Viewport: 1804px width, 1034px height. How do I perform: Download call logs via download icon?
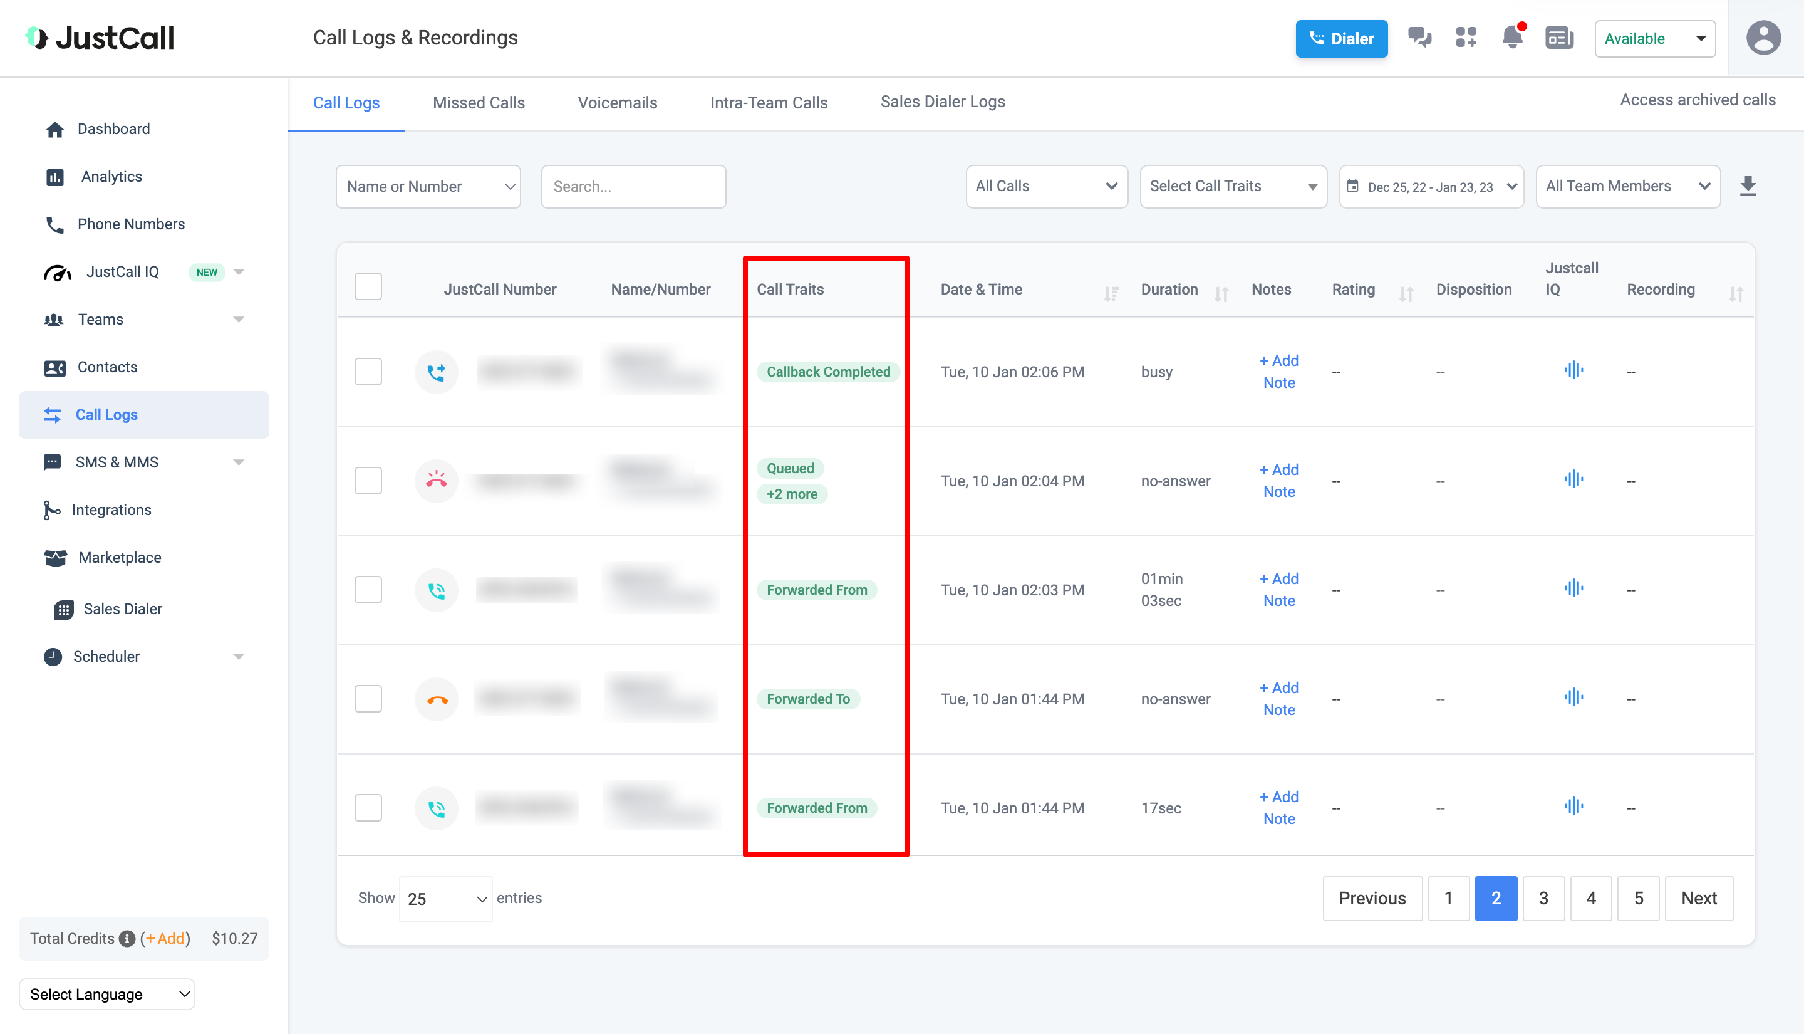tap(1747, 186)
